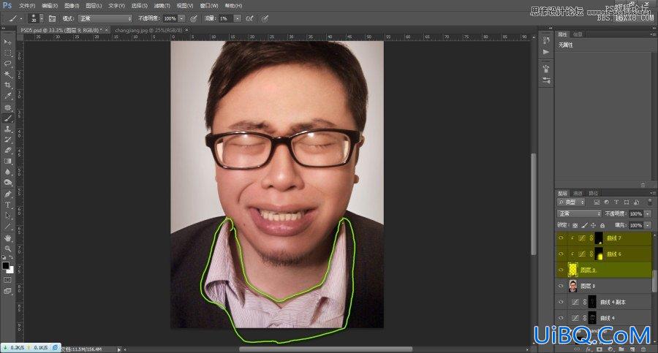Click the foreground color swatch

point(5,265)
